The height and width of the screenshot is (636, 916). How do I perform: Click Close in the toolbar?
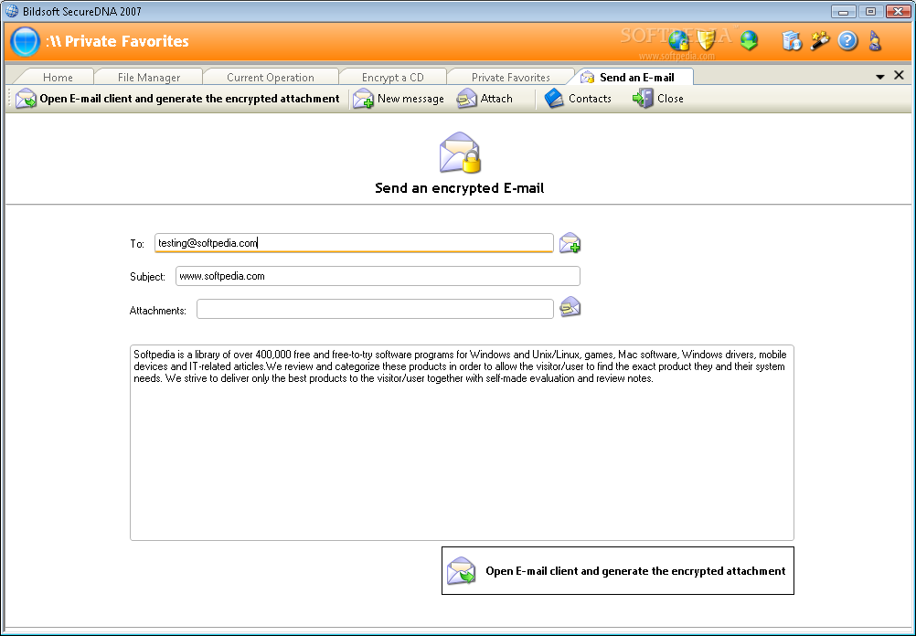[658, 99]
